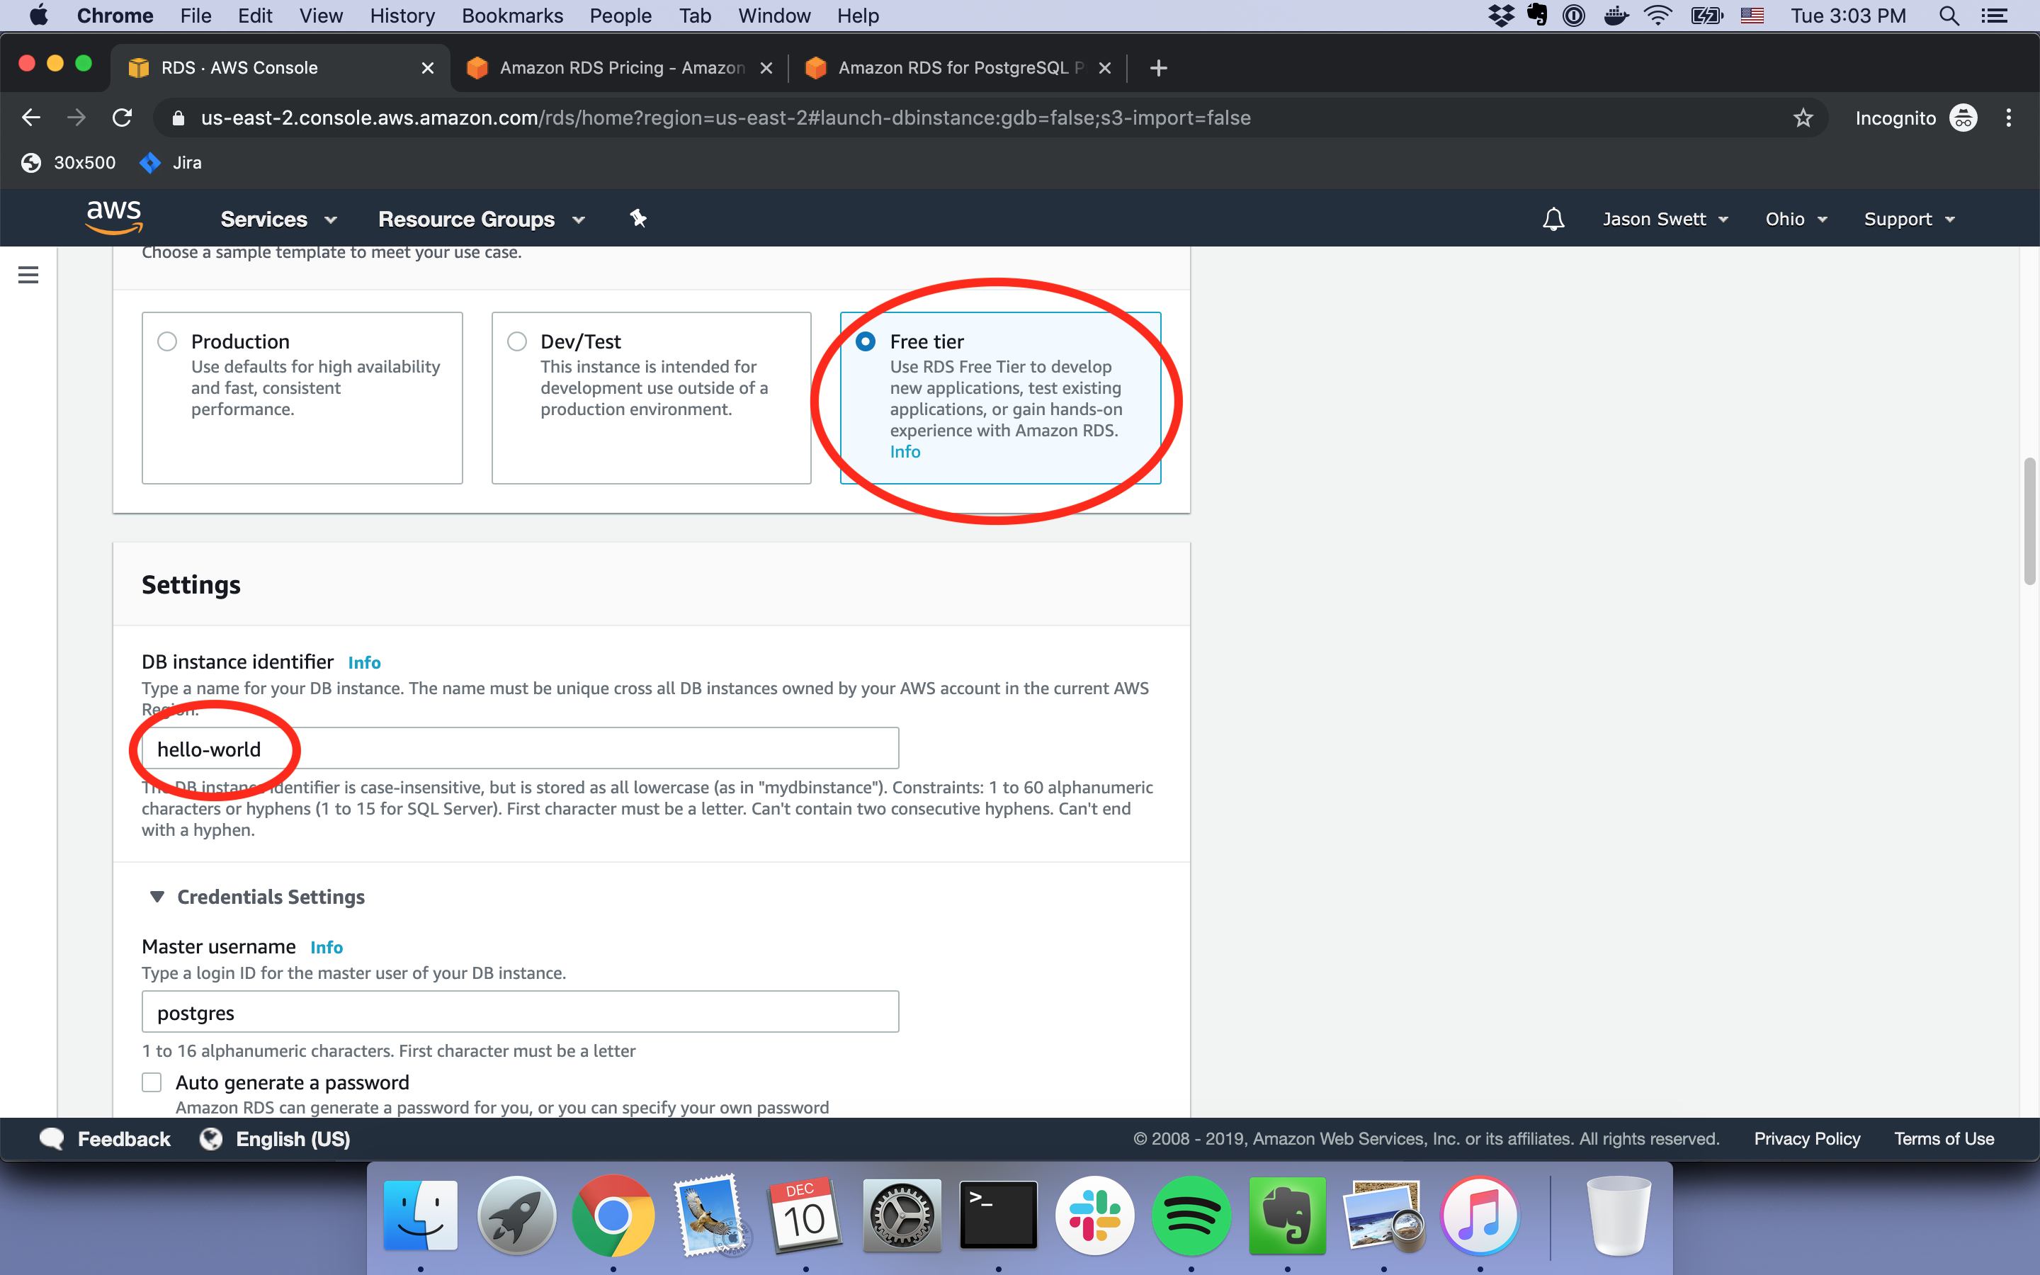The height and width of the screenshot is (1275, 2040).
Task: Go back to the previous page
Action: point(31,118)
